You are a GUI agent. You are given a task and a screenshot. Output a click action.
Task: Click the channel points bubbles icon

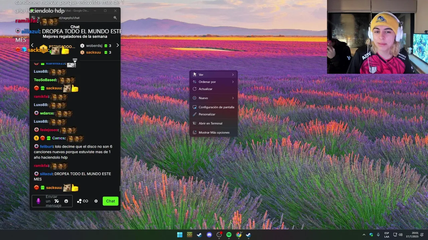(x=79, y=201)
